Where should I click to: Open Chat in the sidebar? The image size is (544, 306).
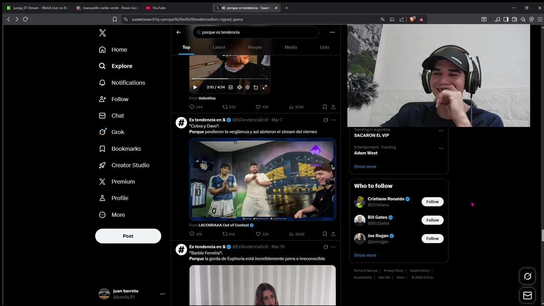111,116
